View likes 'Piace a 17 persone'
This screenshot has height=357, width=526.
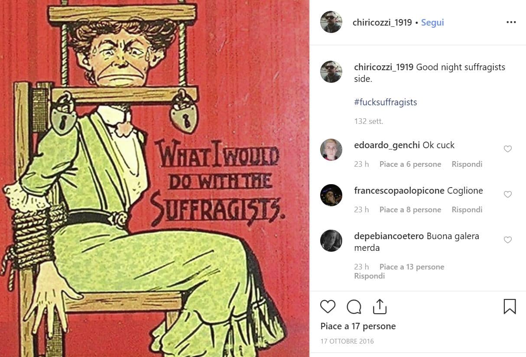(x=358, y=326)
